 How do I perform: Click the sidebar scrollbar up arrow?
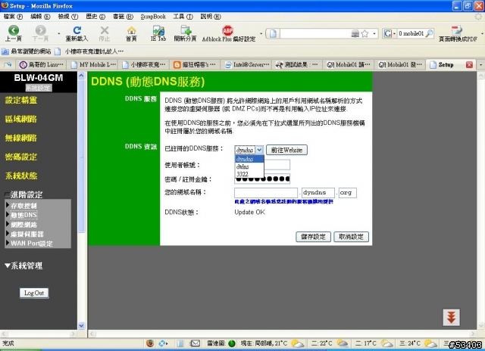coord(81,76)
